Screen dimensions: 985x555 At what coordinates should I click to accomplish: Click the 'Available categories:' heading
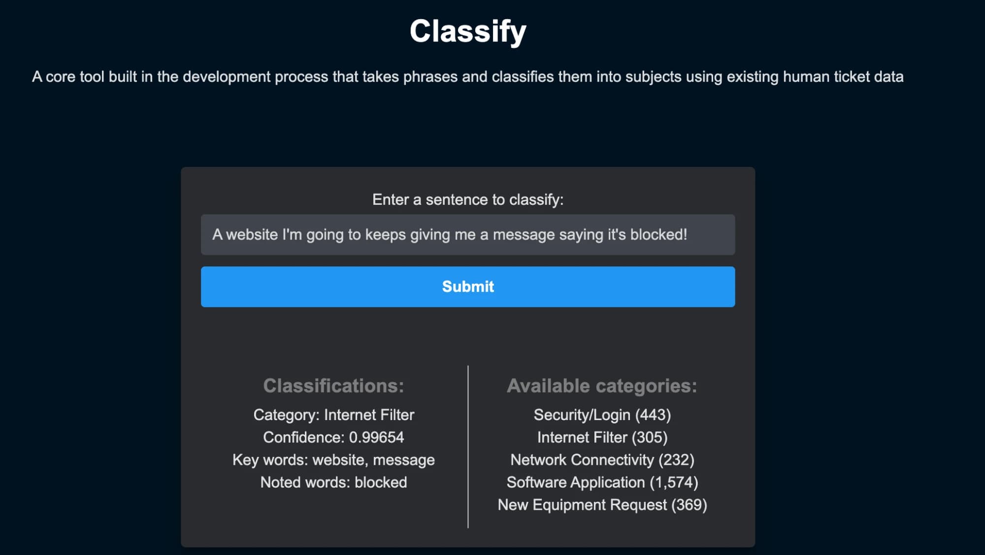coord(602,386)
